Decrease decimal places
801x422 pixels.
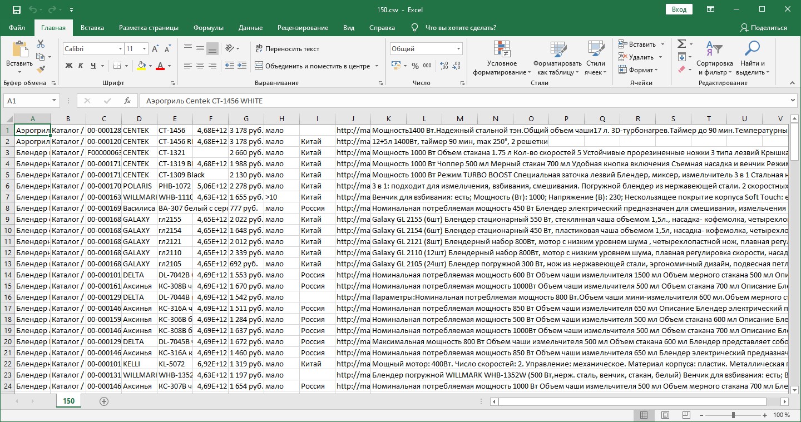pos(456,66)
